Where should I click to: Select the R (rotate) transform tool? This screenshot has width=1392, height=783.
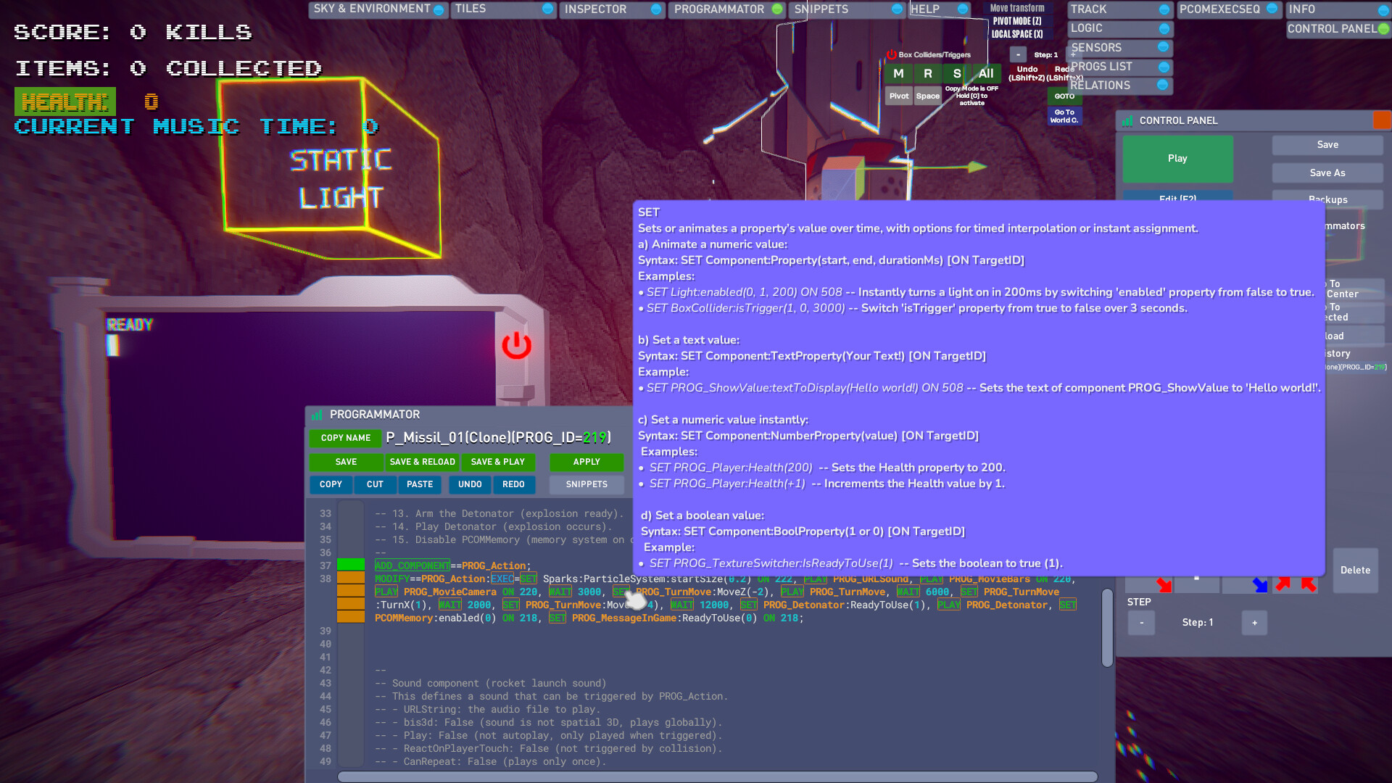(927, 73)
